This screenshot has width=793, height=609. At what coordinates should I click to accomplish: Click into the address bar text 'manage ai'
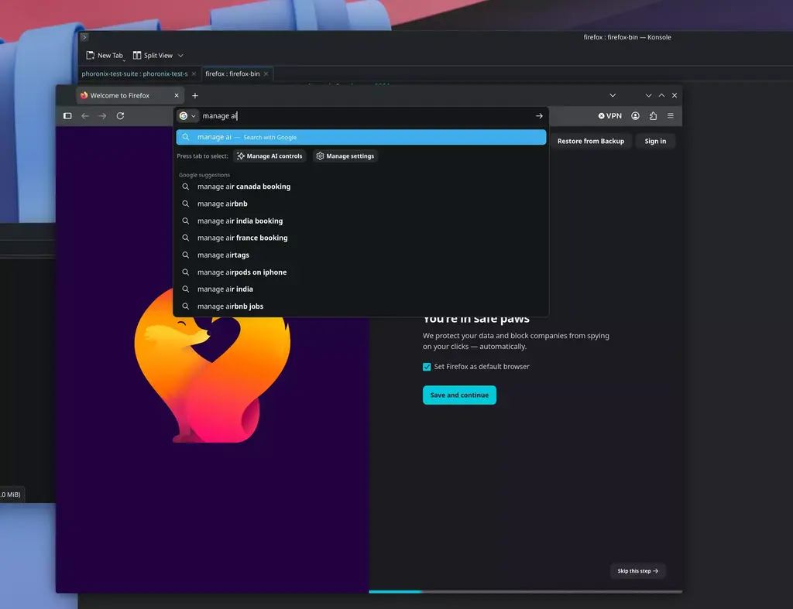click(219, 116)
